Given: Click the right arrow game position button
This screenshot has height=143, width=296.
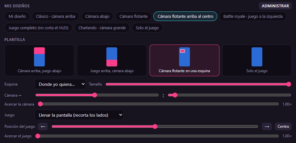Looking at the screenshot, I should coord(266,126).
